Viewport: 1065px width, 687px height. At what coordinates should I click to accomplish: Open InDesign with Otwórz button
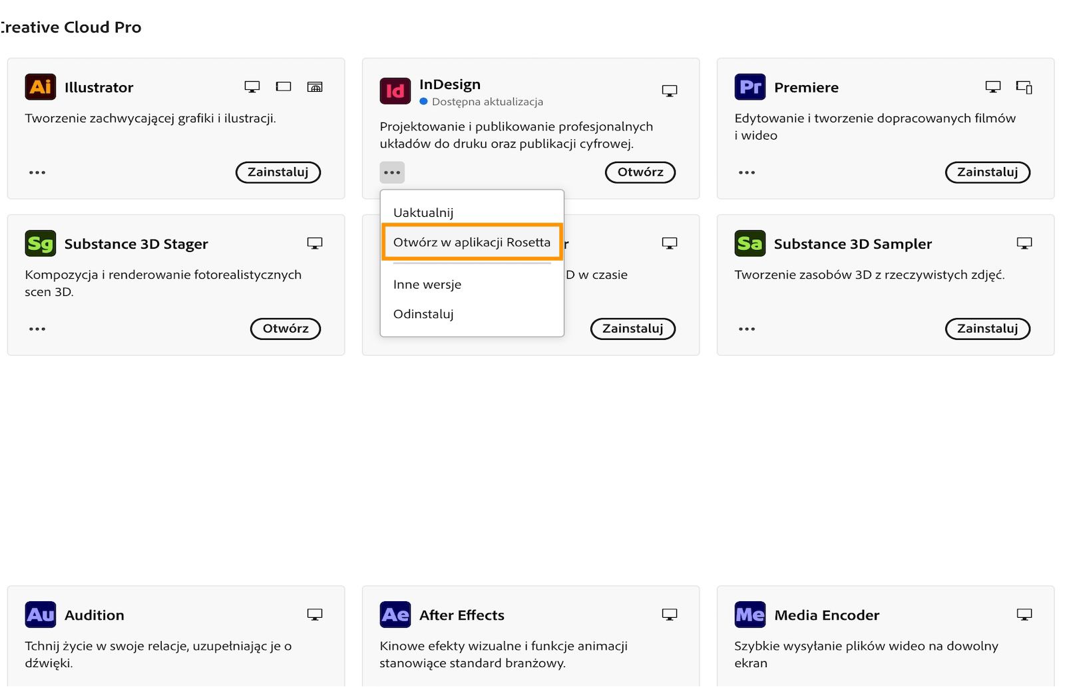point(640,172)
